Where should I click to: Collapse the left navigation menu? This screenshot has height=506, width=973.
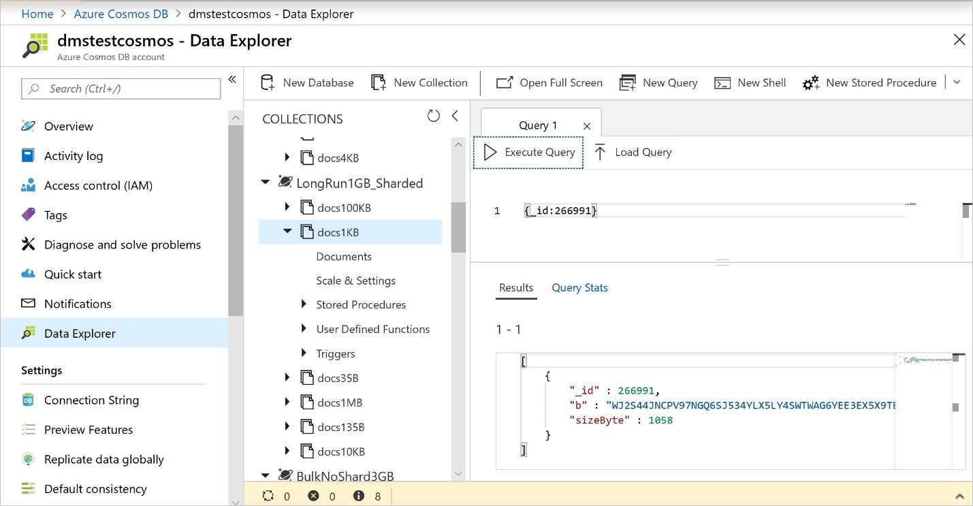(x=232, y=80)
